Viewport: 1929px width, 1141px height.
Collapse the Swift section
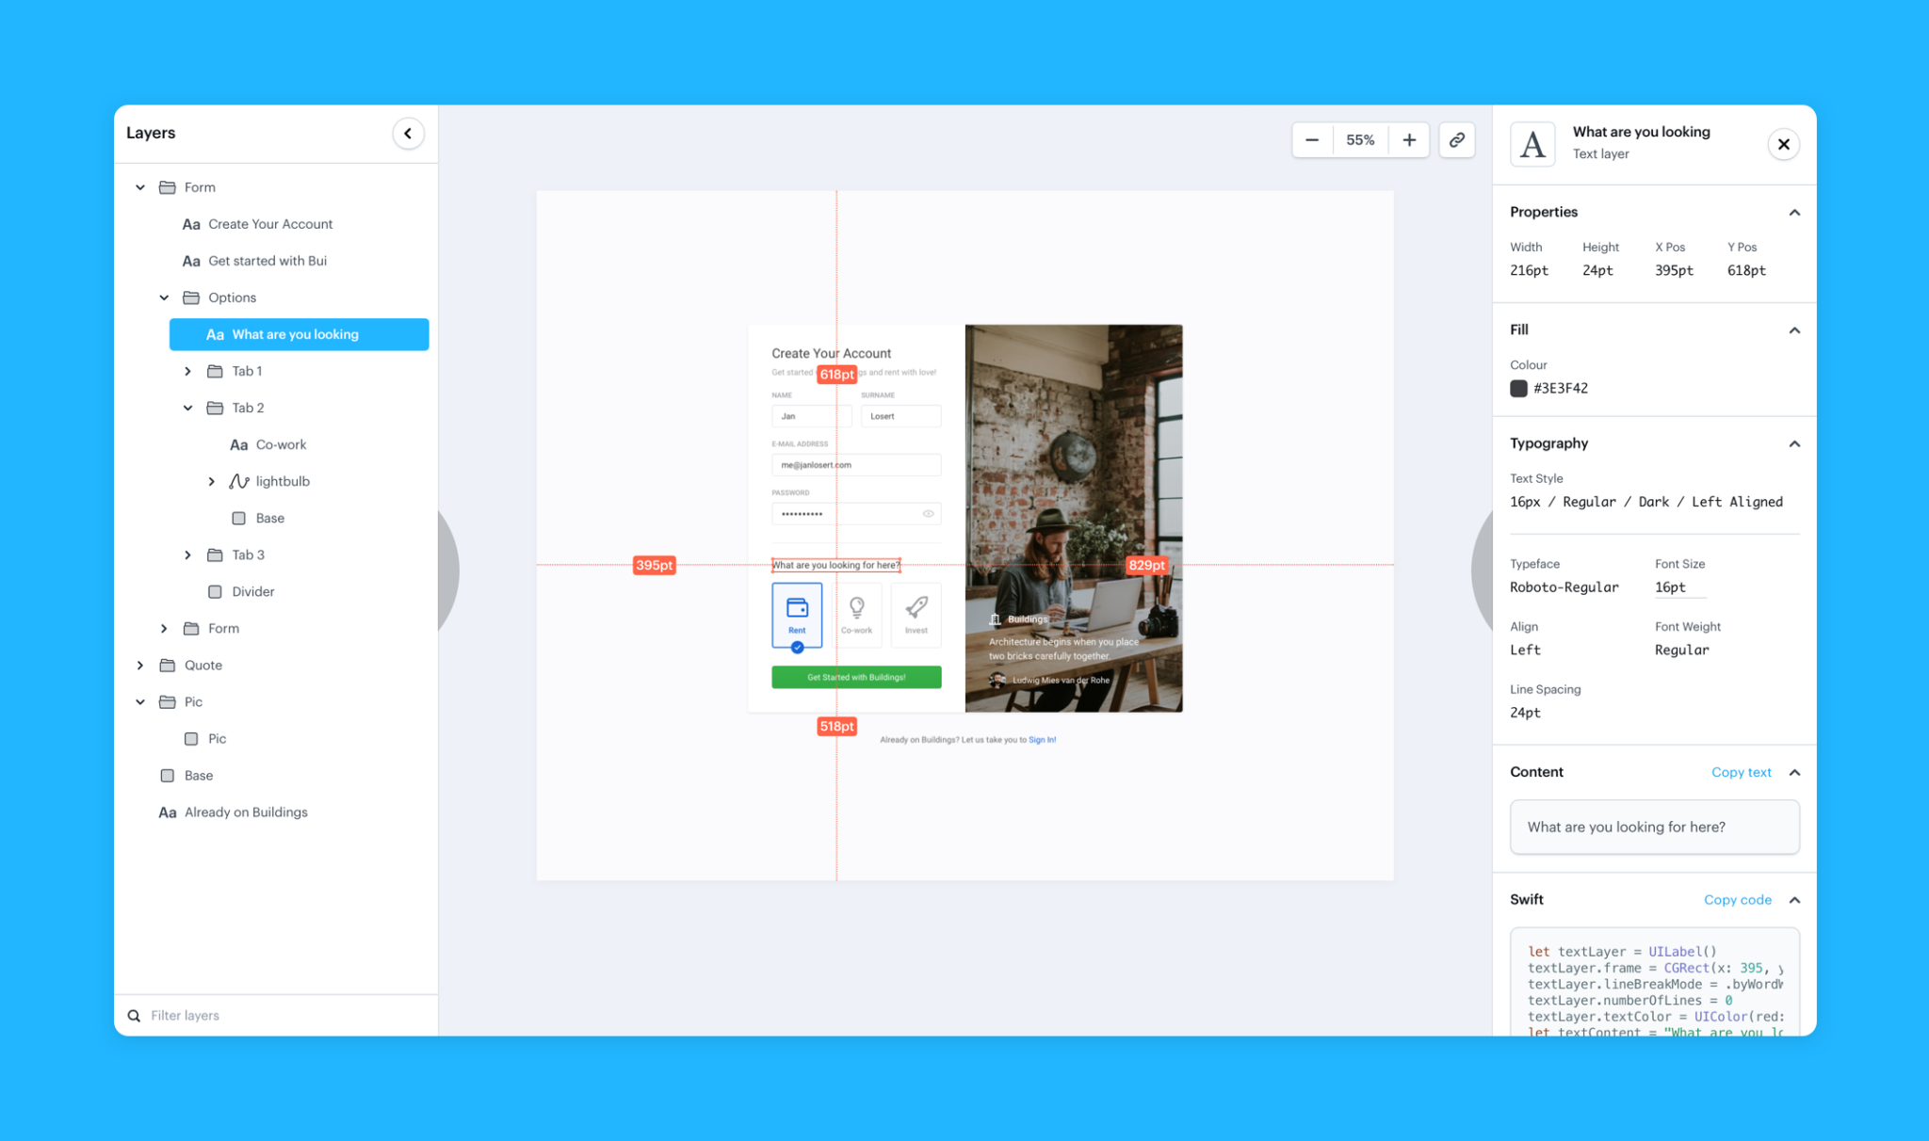coord(1794,900)
